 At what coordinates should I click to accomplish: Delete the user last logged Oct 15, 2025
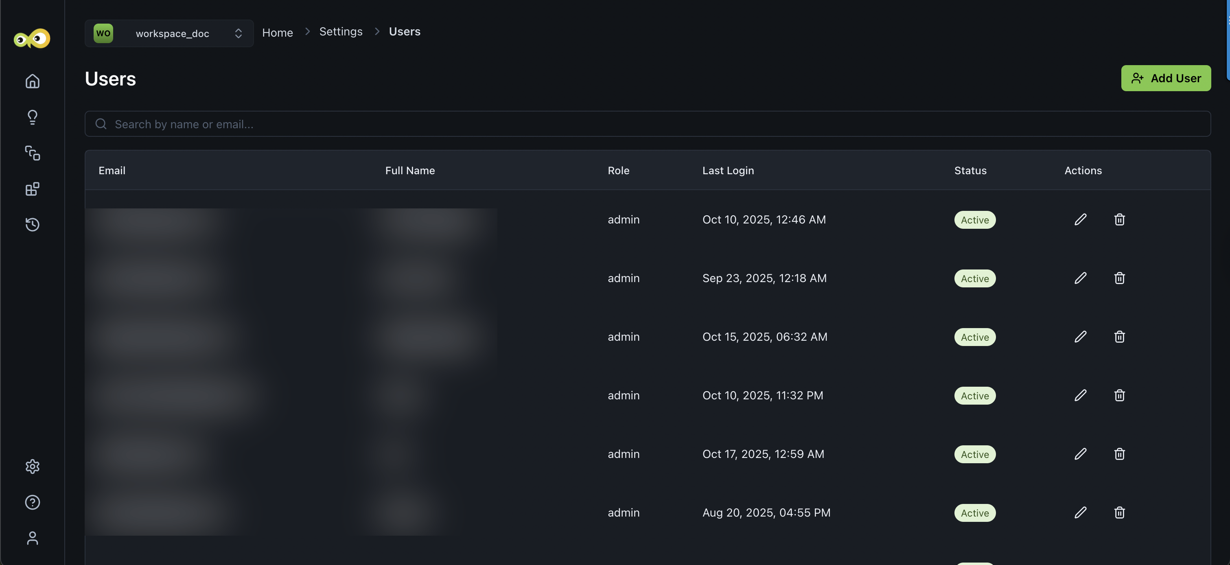(x=1119, y=337)
